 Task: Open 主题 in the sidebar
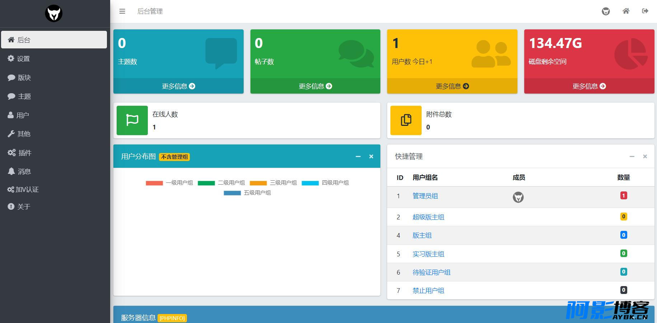(x=54, y=96)
